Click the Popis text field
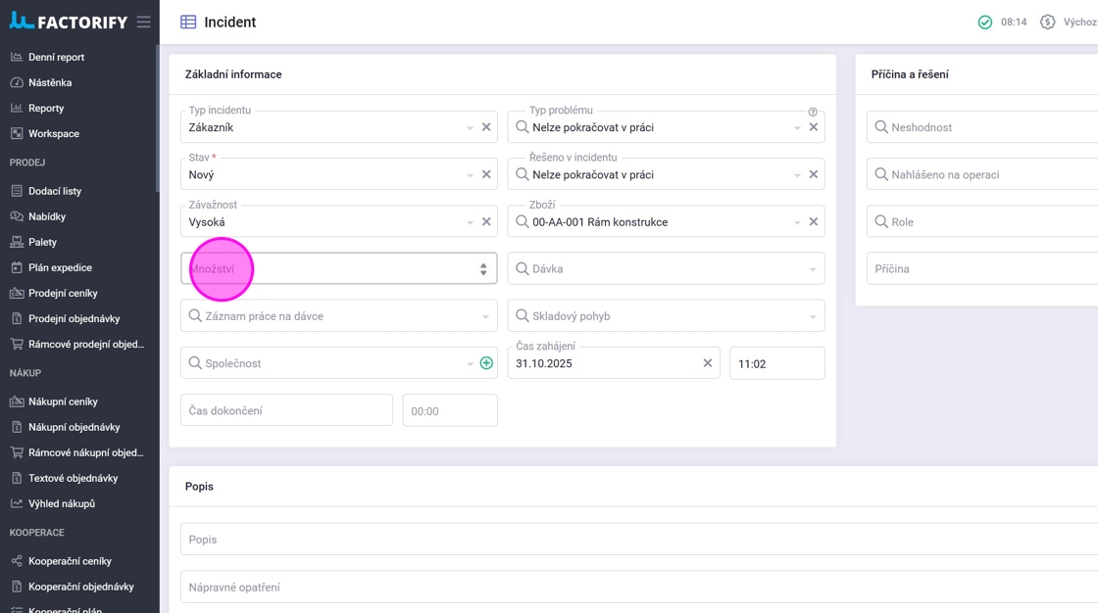Image resolution: width=1098 pixels, height=613 pixels. [x=637, y=540]
